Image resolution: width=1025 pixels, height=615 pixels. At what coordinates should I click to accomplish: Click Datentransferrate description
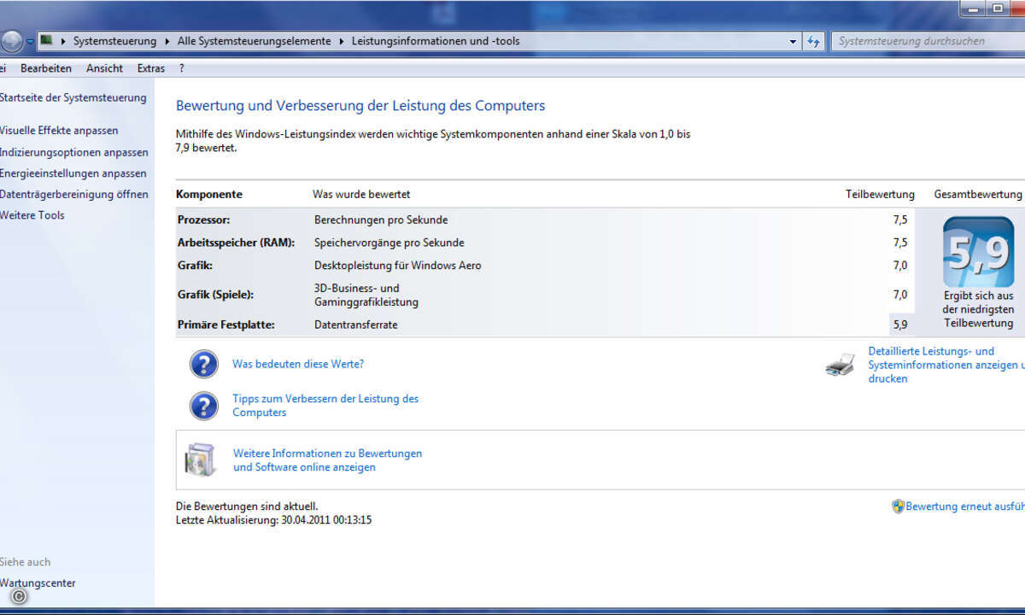(356, 325)
